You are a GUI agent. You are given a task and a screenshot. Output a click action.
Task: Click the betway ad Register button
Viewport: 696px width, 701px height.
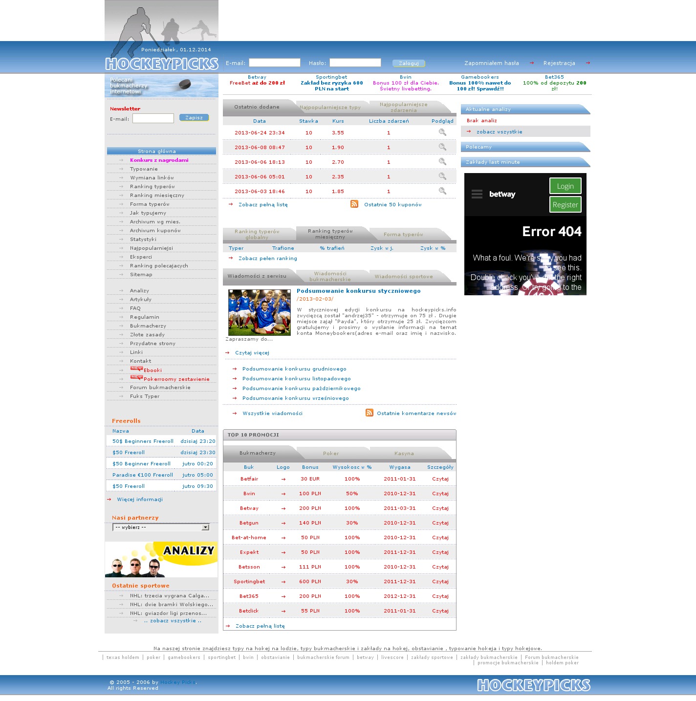[565, 204]
